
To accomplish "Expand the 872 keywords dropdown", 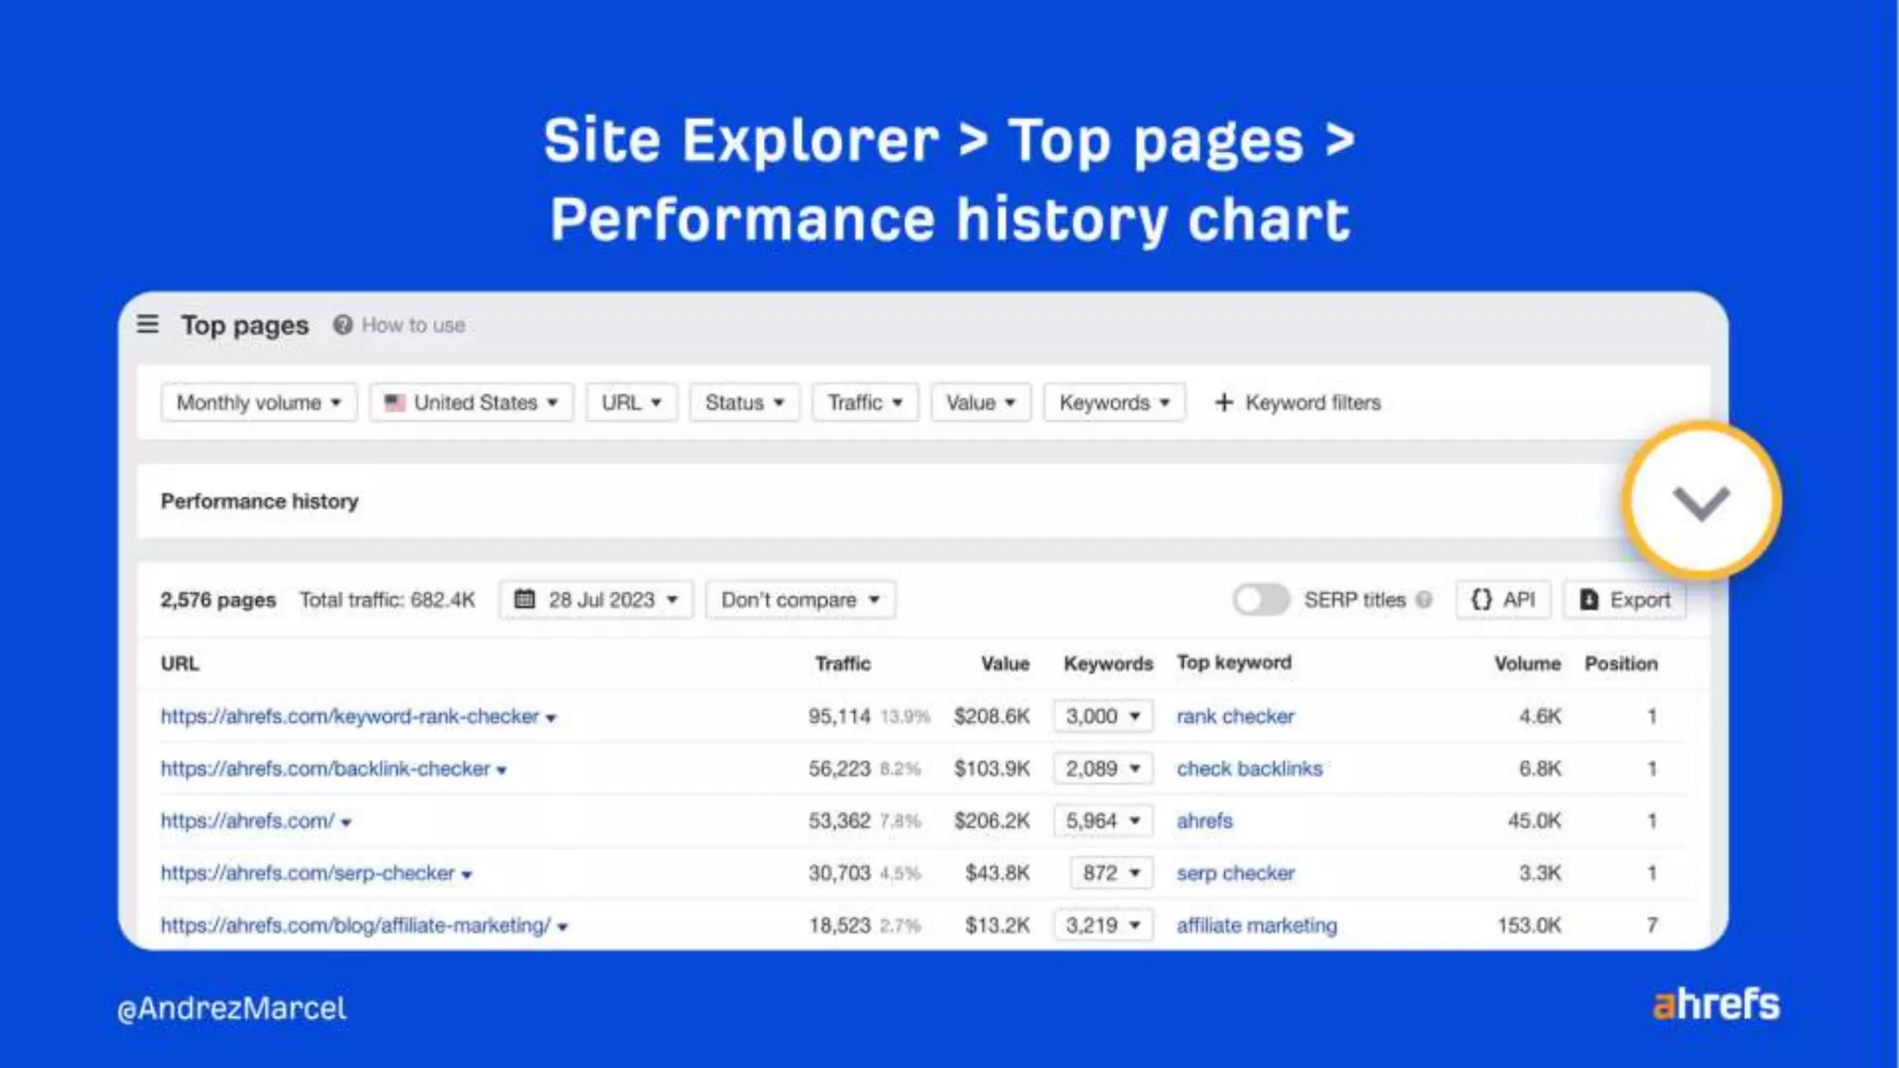I will [1112, 872].
